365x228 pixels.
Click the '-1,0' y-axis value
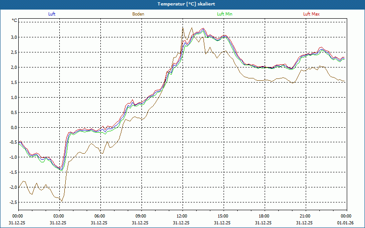[13, 157]
